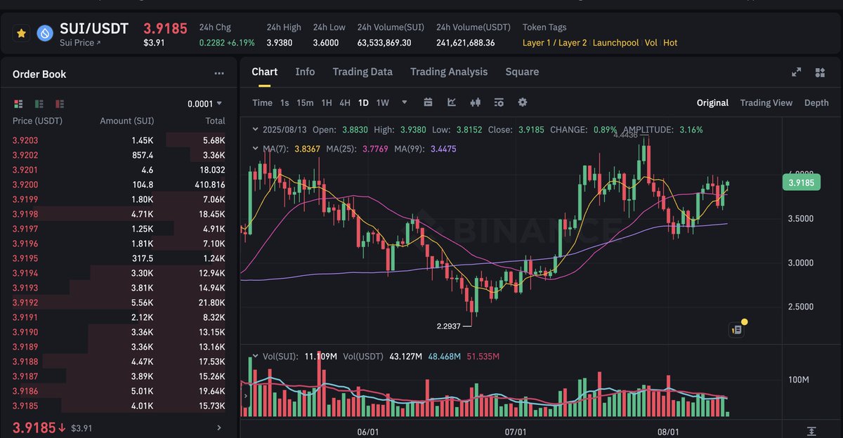Select the 3.9198 sell order price
This screenshot has width=843, height=438.
coord(25,214)
